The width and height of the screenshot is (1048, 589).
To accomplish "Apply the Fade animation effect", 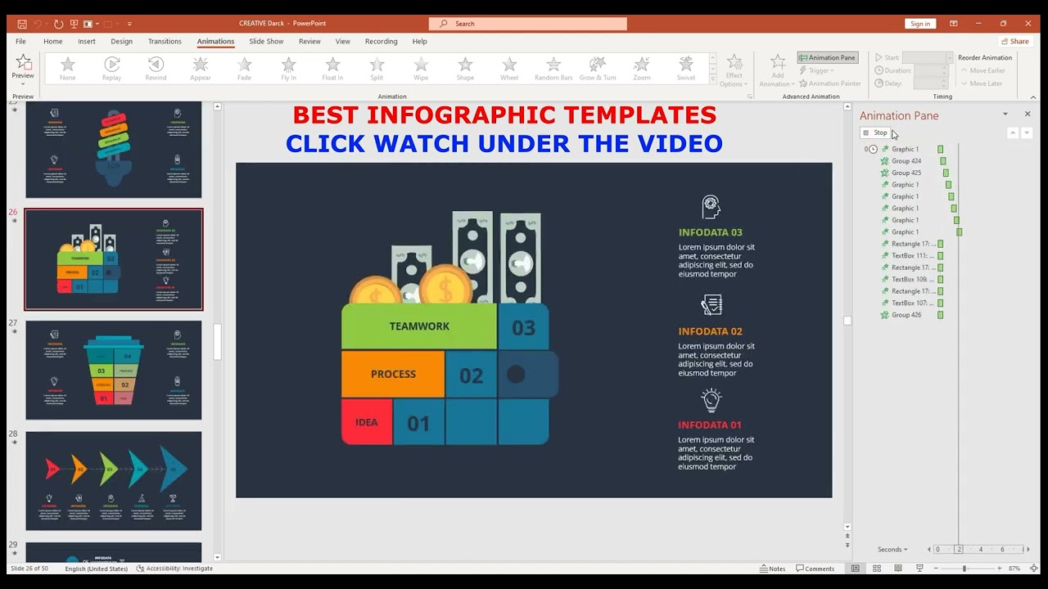I will point(244,69).
